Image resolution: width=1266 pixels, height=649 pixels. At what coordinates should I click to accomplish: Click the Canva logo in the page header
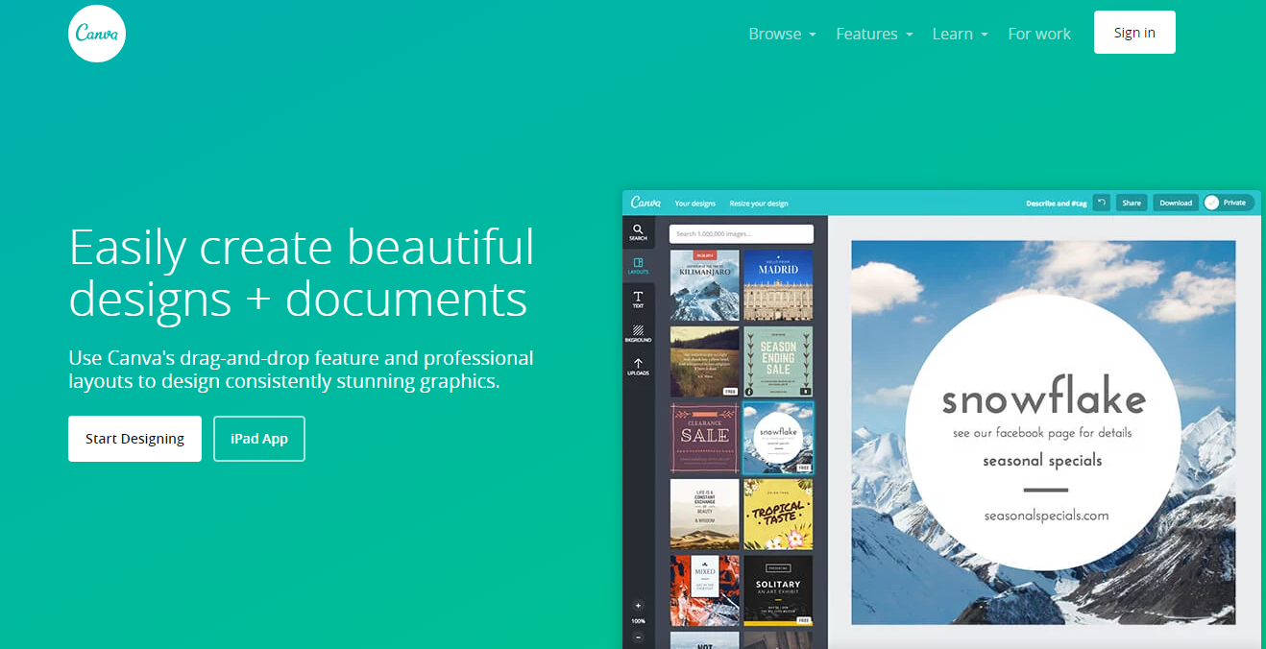(x=97, y=34)
